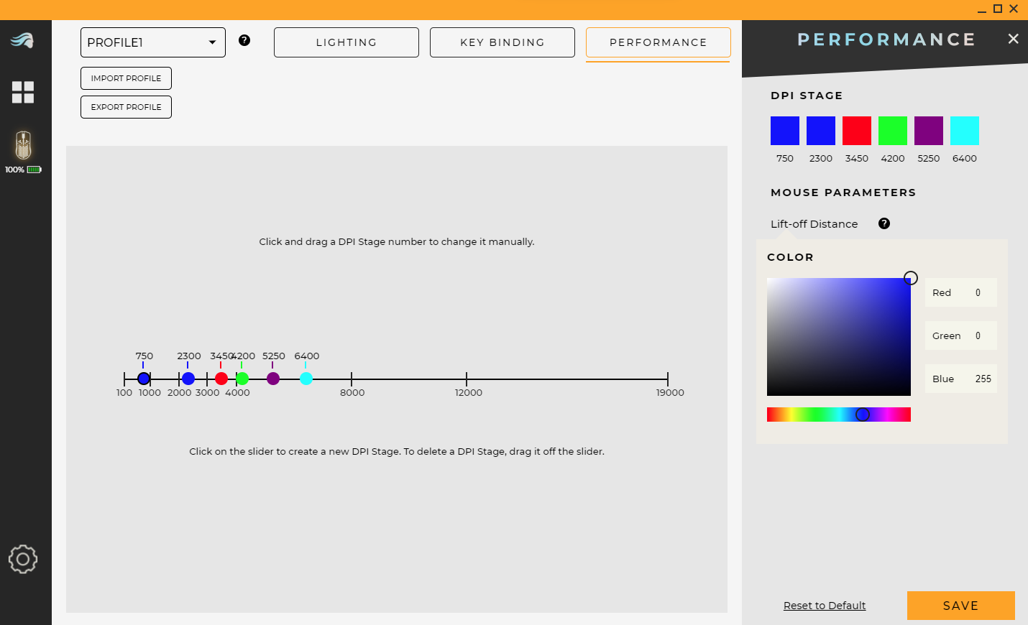Click inside the color saturation picker area
The width and height of the screenshot is (1028, 625).
click(x=839, y=337)
